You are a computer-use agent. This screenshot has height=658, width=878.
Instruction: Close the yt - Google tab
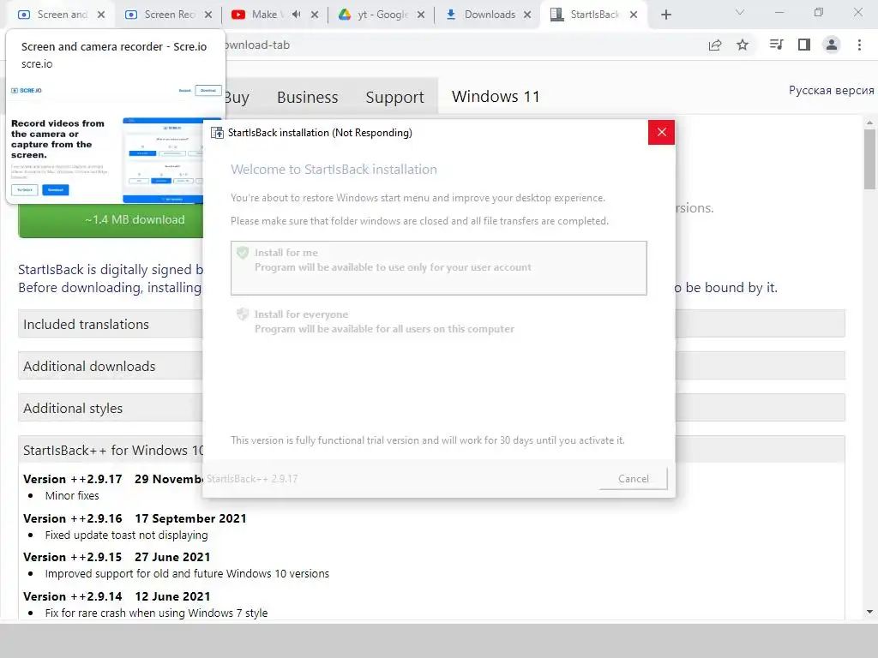pos(421,15)
